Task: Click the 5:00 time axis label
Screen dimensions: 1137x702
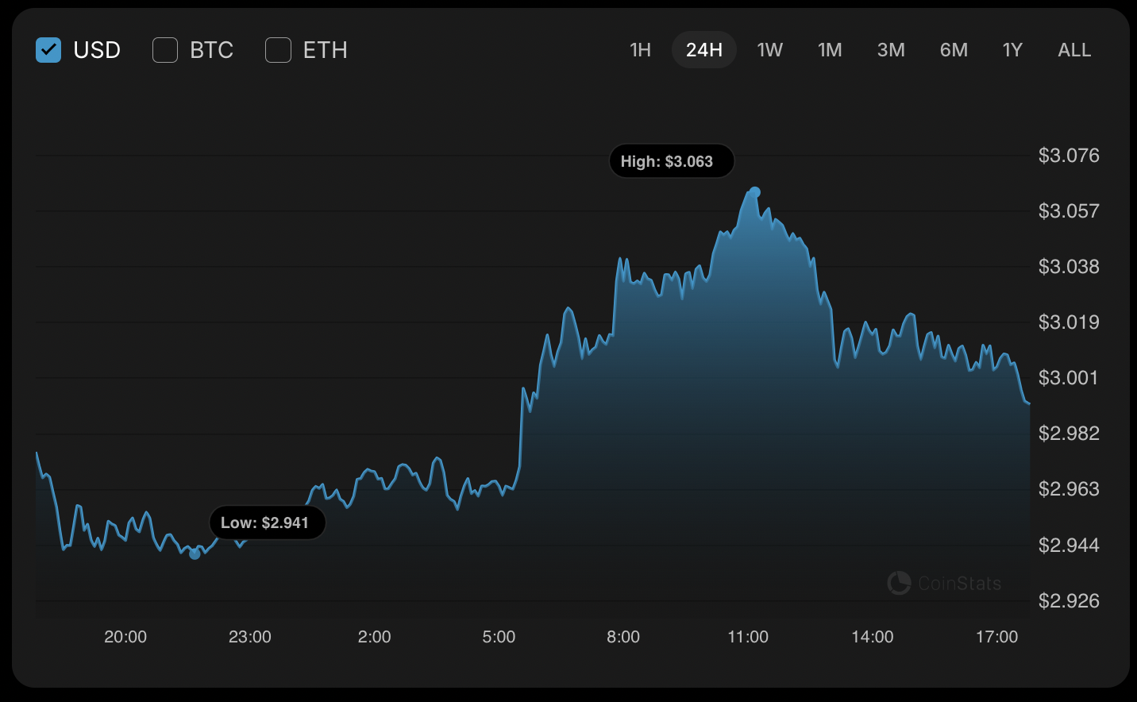Action: point(499,637)
